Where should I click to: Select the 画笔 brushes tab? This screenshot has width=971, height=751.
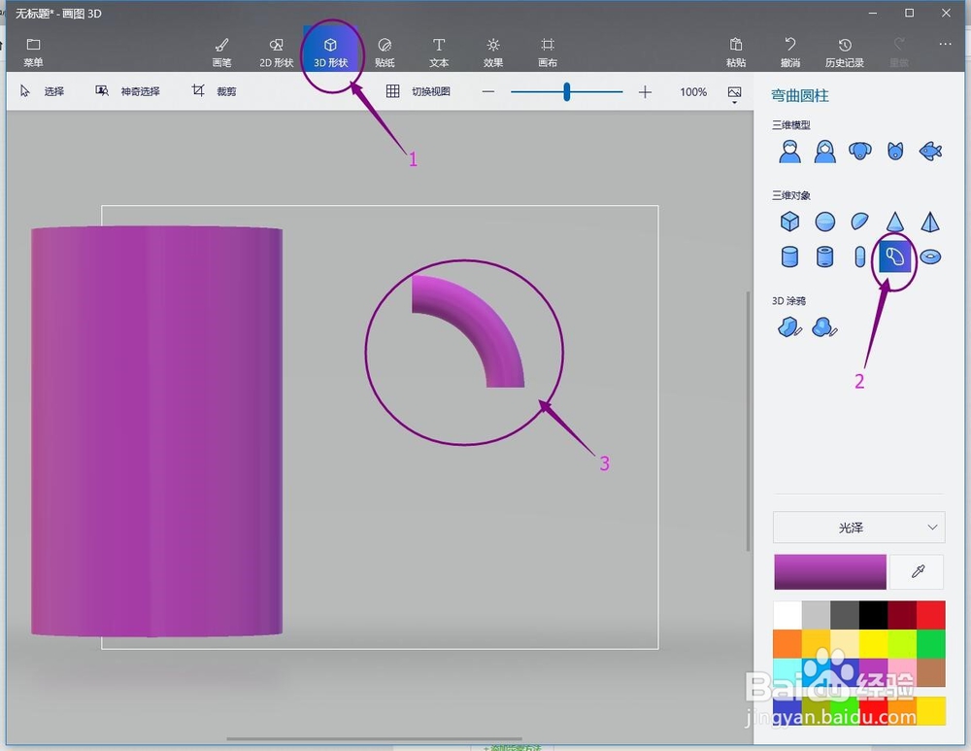[x=221, y=52]
